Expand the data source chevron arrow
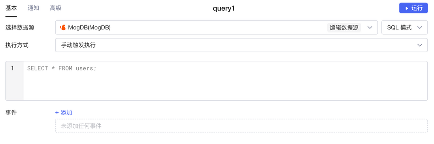 370,28
